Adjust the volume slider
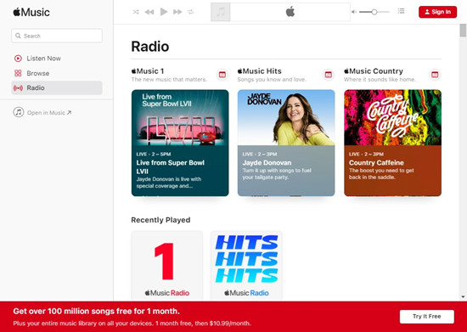Image resolution: width=467 pixels, height=332 pixels. (x=374, y=12)
